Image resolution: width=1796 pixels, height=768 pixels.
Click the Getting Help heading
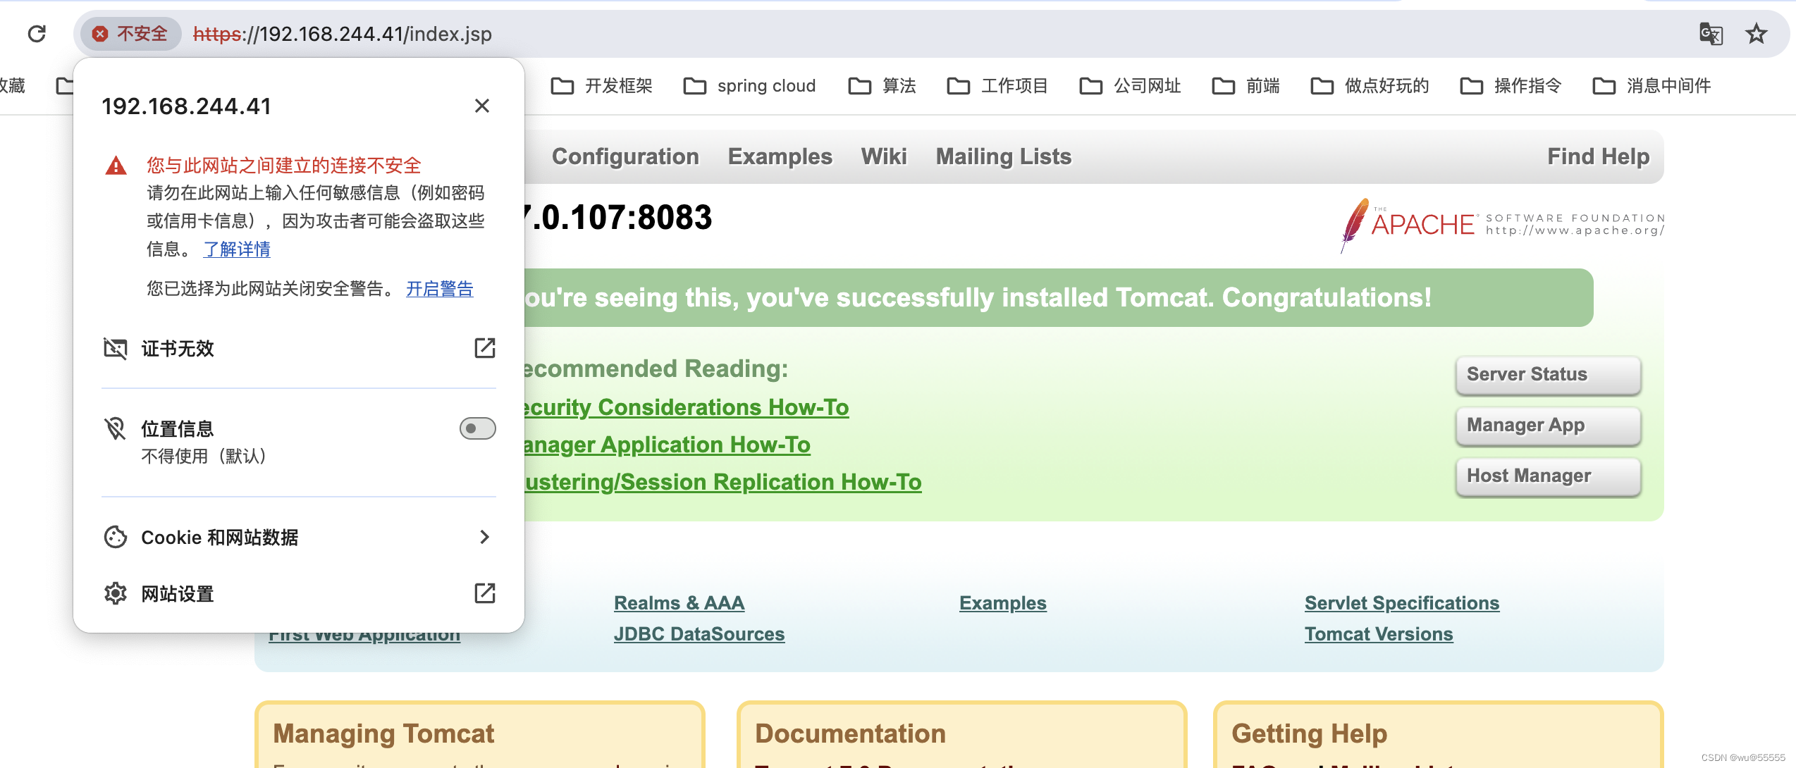point(1309,733)
